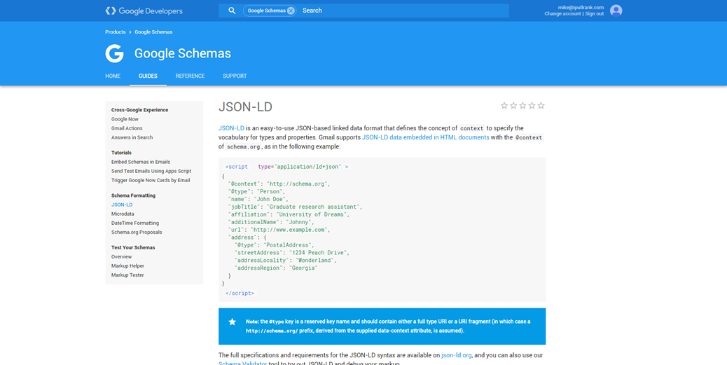This screenshot has width=727, height=365.
Task: Open Schema.org Proposals sidebar link
Action: [137, 233]
